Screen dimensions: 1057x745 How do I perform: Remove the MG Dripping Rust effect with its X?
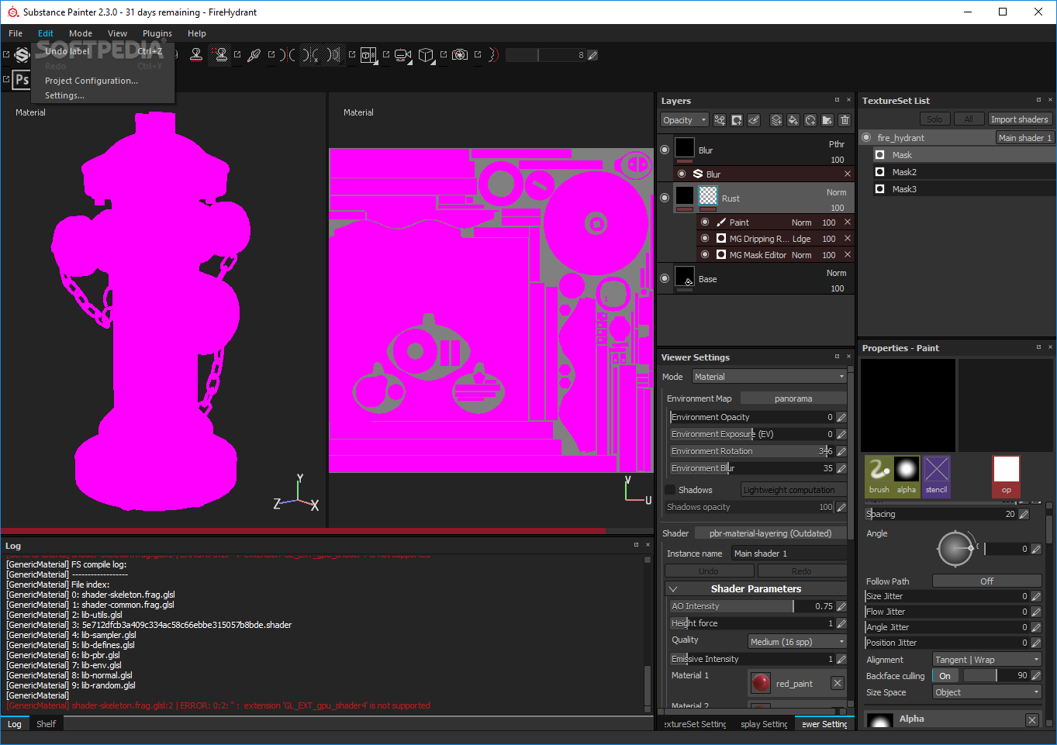(848, 238)
